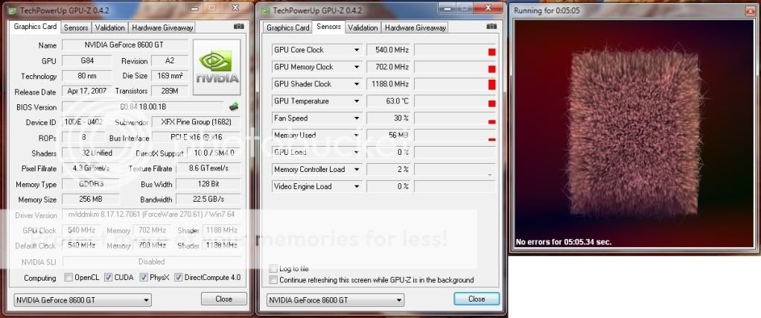This screenshot has width=761, height=318.
Task: Switch to Validation tab in left window
Action: (x=110, y=28)
